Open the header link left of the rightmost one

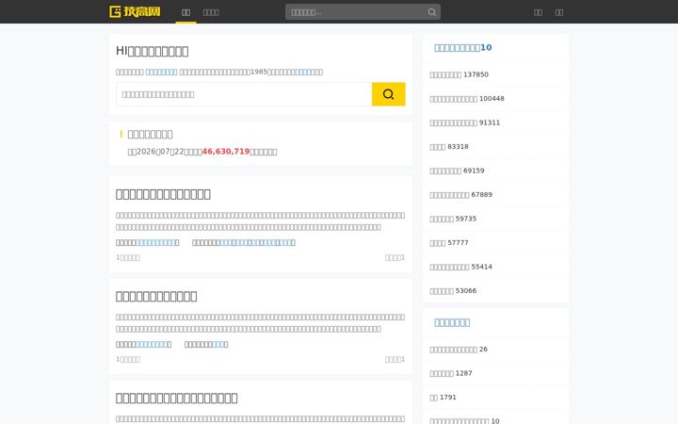point(538,12)
